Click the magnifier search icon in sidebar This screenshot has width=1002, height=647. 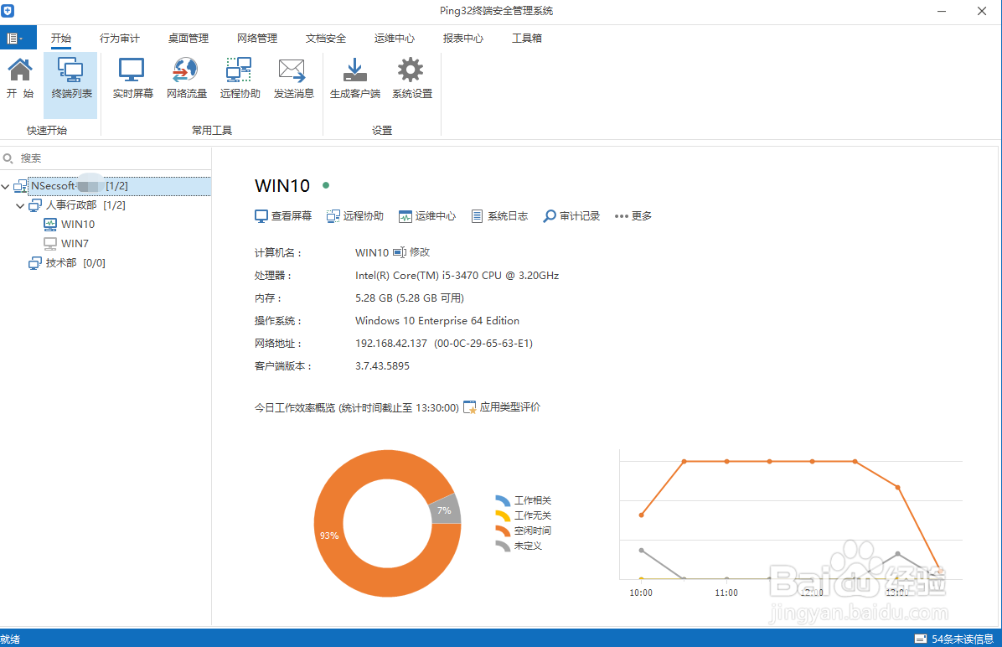pos(8,158)
